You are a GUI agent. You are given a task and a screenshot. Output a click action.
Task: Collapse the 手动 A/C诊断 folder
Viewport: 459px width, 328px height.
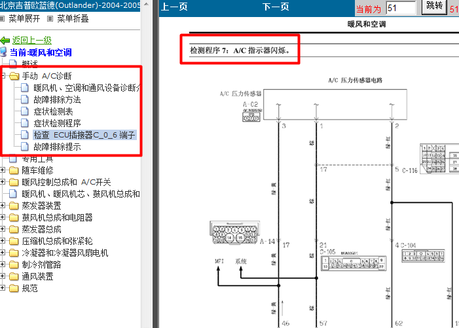(x=3, y=76)
